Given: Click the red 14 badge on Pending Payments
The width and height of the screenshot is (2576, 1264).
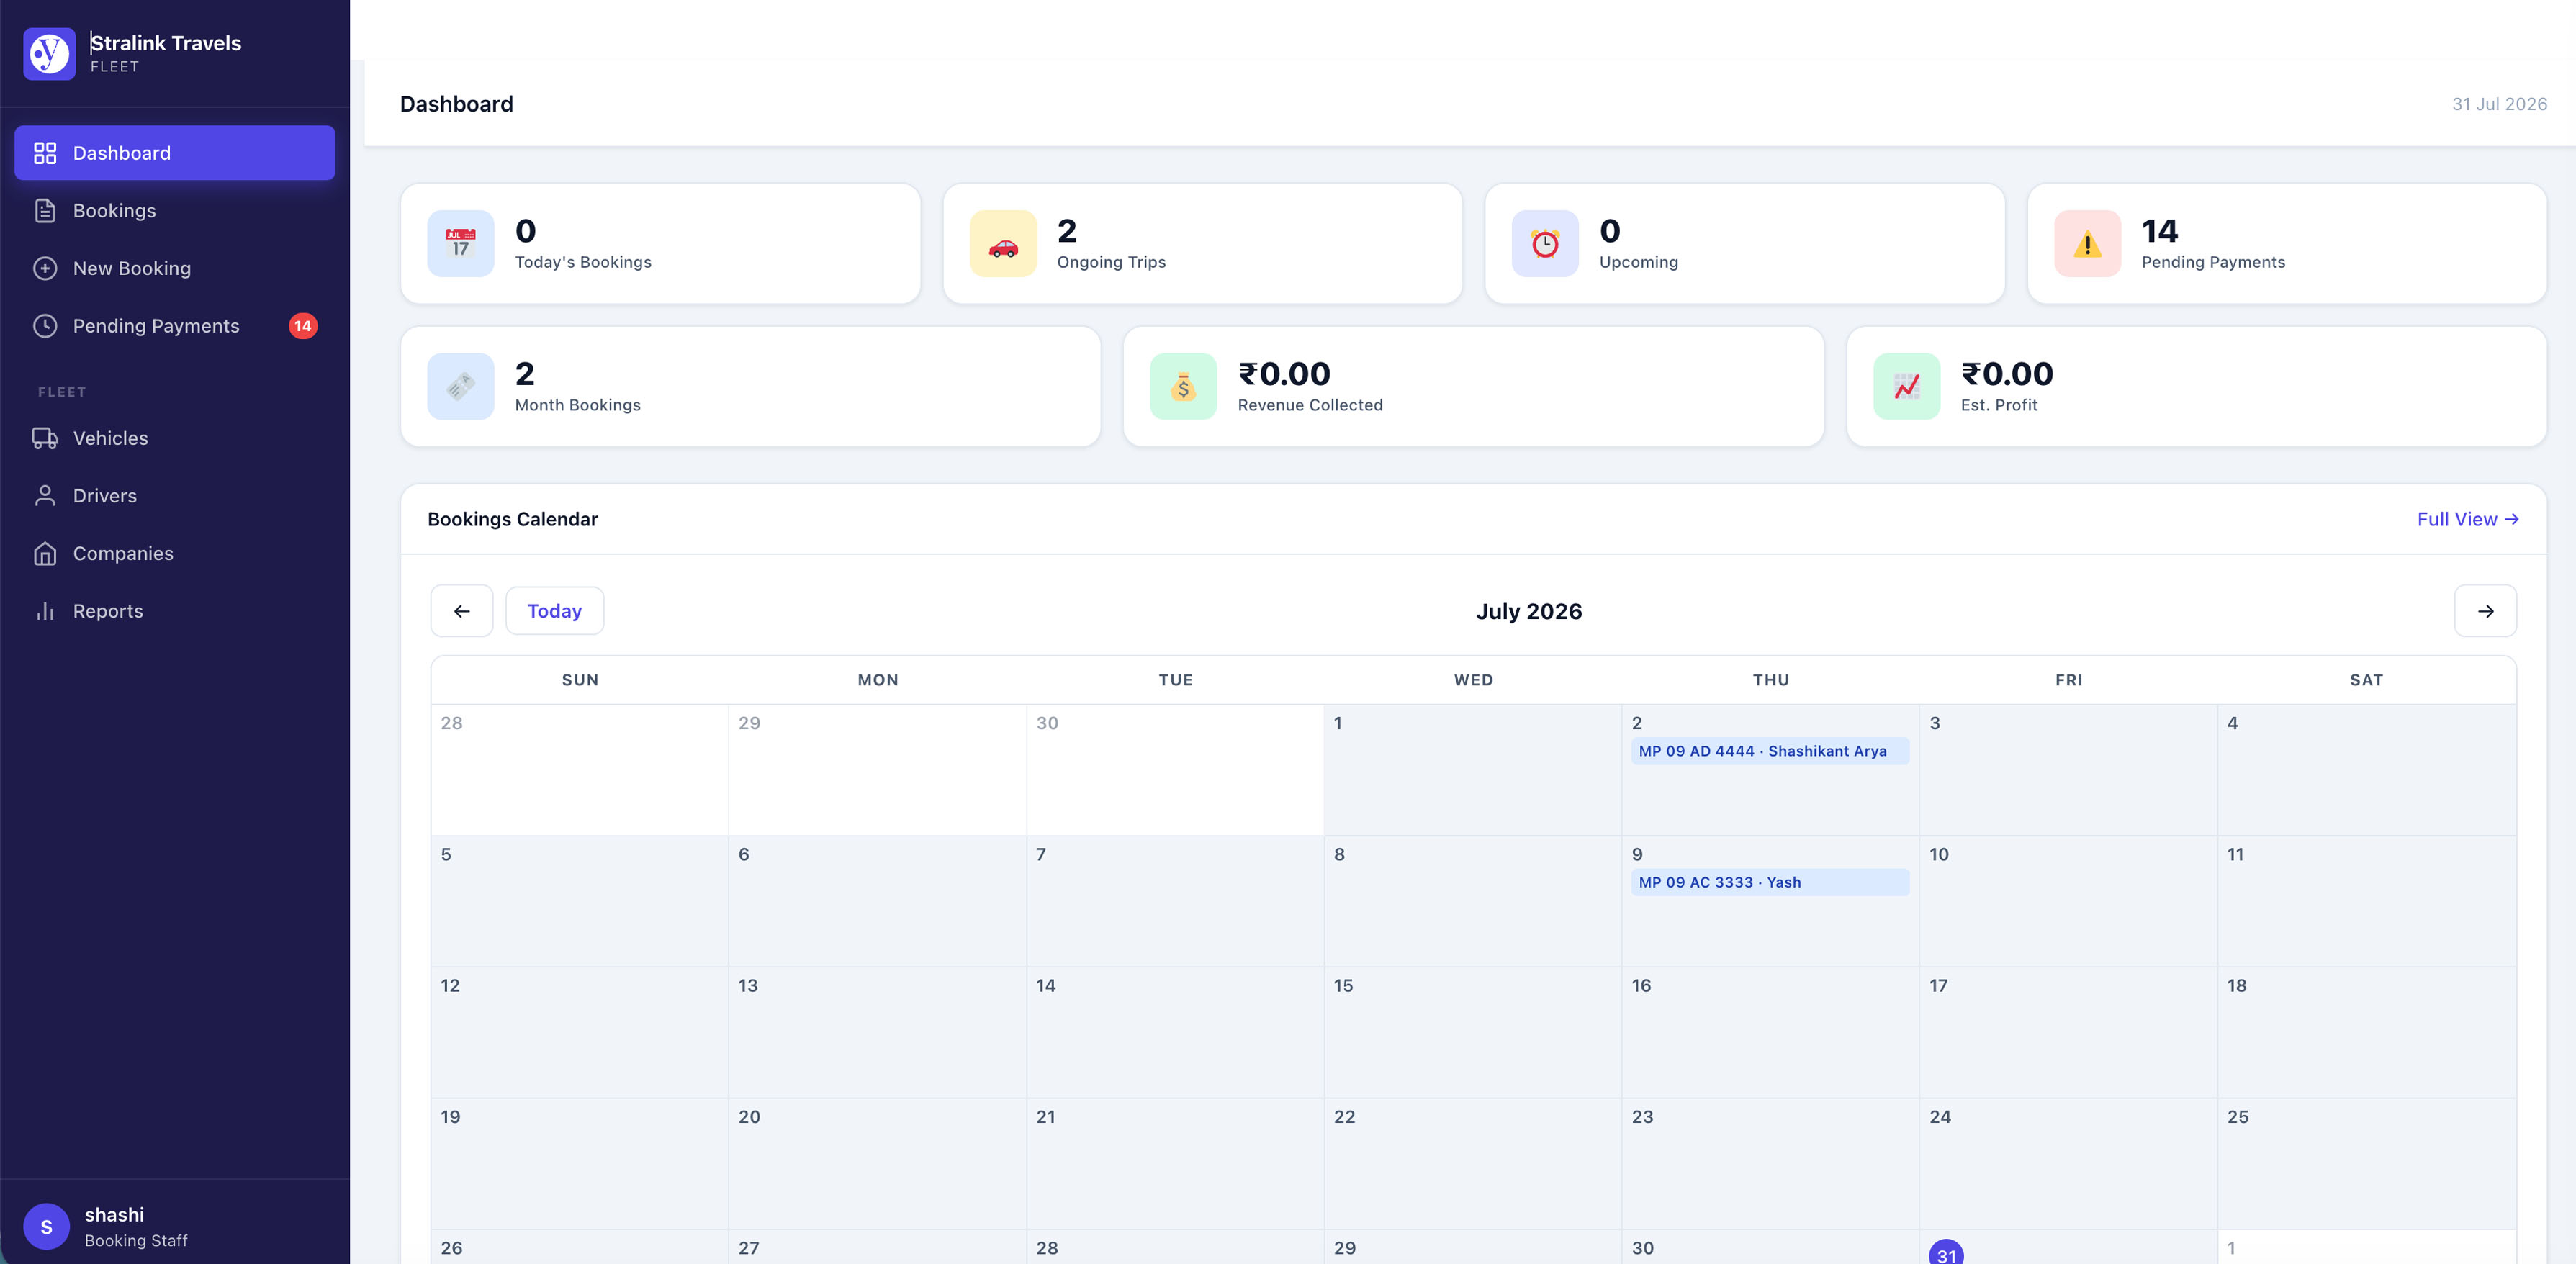Looking at the screenshot, I should coord(303,326).
